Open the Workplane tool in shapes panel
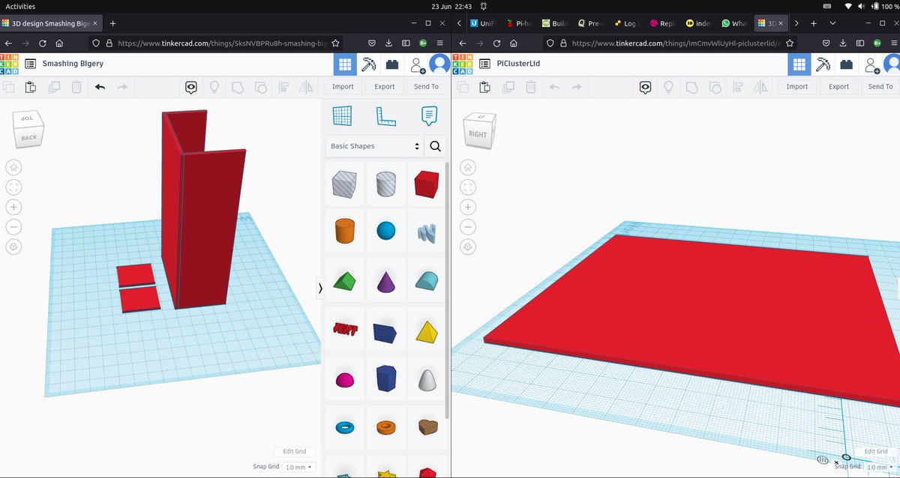Image resolution: width=900 pixels, height=478 pixels. pyautogui.click(x=342, y=116)
